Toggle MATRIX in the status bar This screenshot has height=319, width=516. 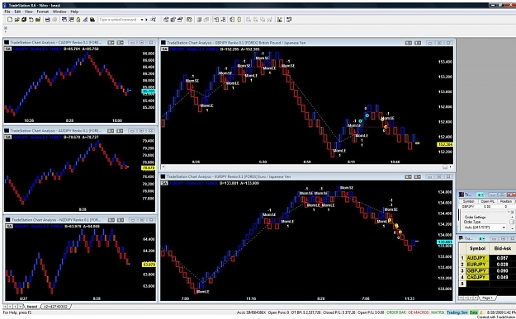coord(438,312)
